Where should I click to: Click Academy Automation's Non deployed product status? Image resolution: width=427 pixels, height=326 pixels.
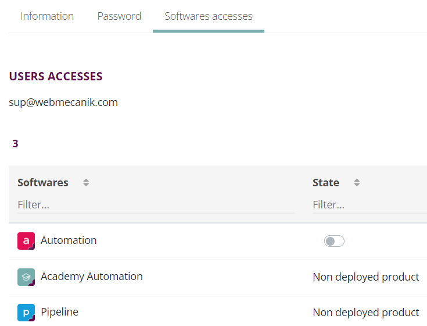366,277
